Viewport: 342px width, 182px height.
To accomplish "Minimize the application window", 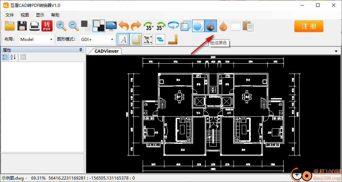I will [x=302, y=6].
